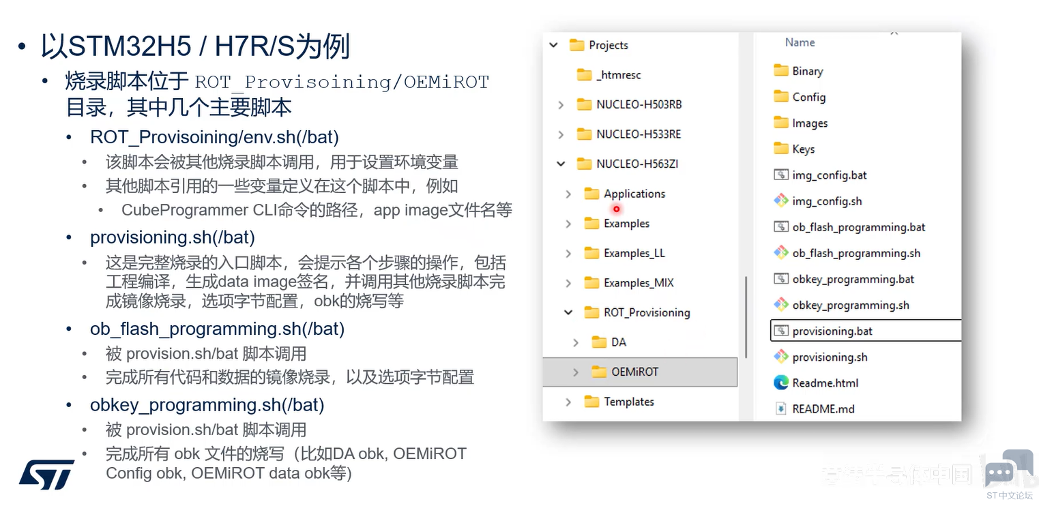Expand the Examples tree node
Screen dimensions: 1039x506
click(x=568, y=224)
